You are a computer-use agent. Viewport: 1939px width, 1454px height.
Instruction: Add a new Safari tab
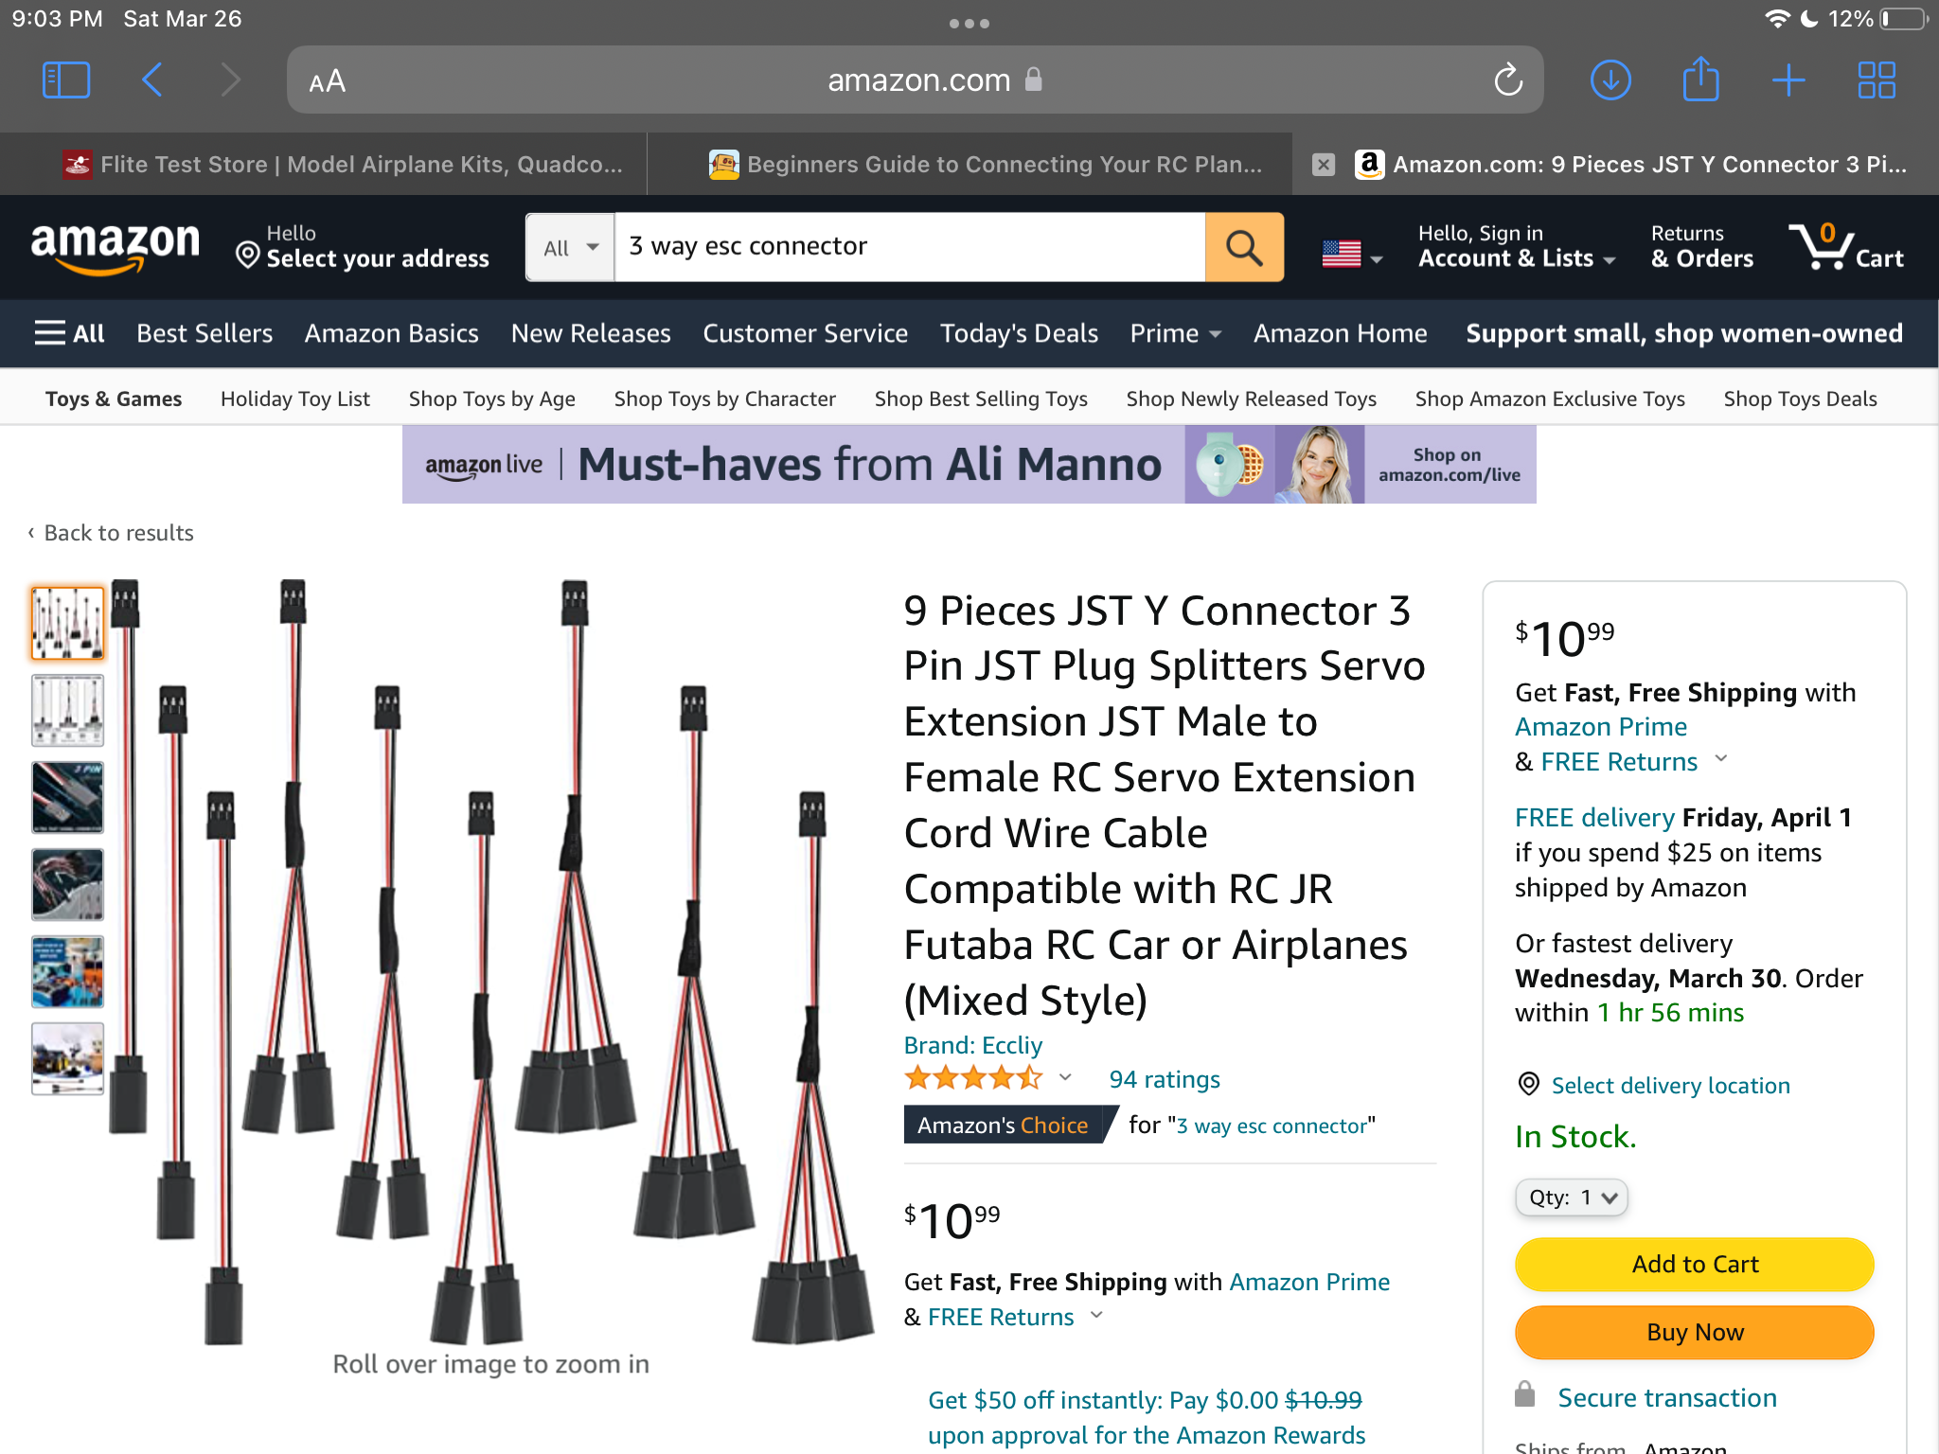(1788, 80)
